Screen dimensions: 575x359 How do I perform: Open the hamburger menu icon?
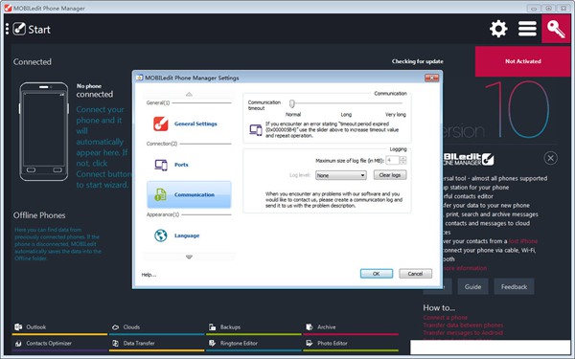point(527,29)
